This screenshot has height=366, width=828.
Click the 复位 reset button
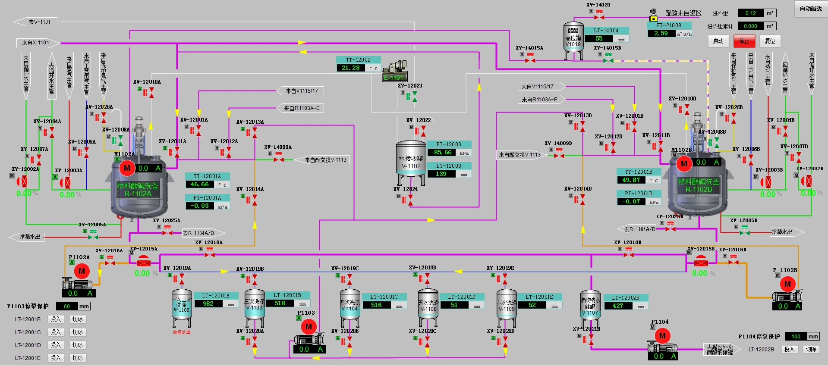pyautogui.click(x=770, y=41)
